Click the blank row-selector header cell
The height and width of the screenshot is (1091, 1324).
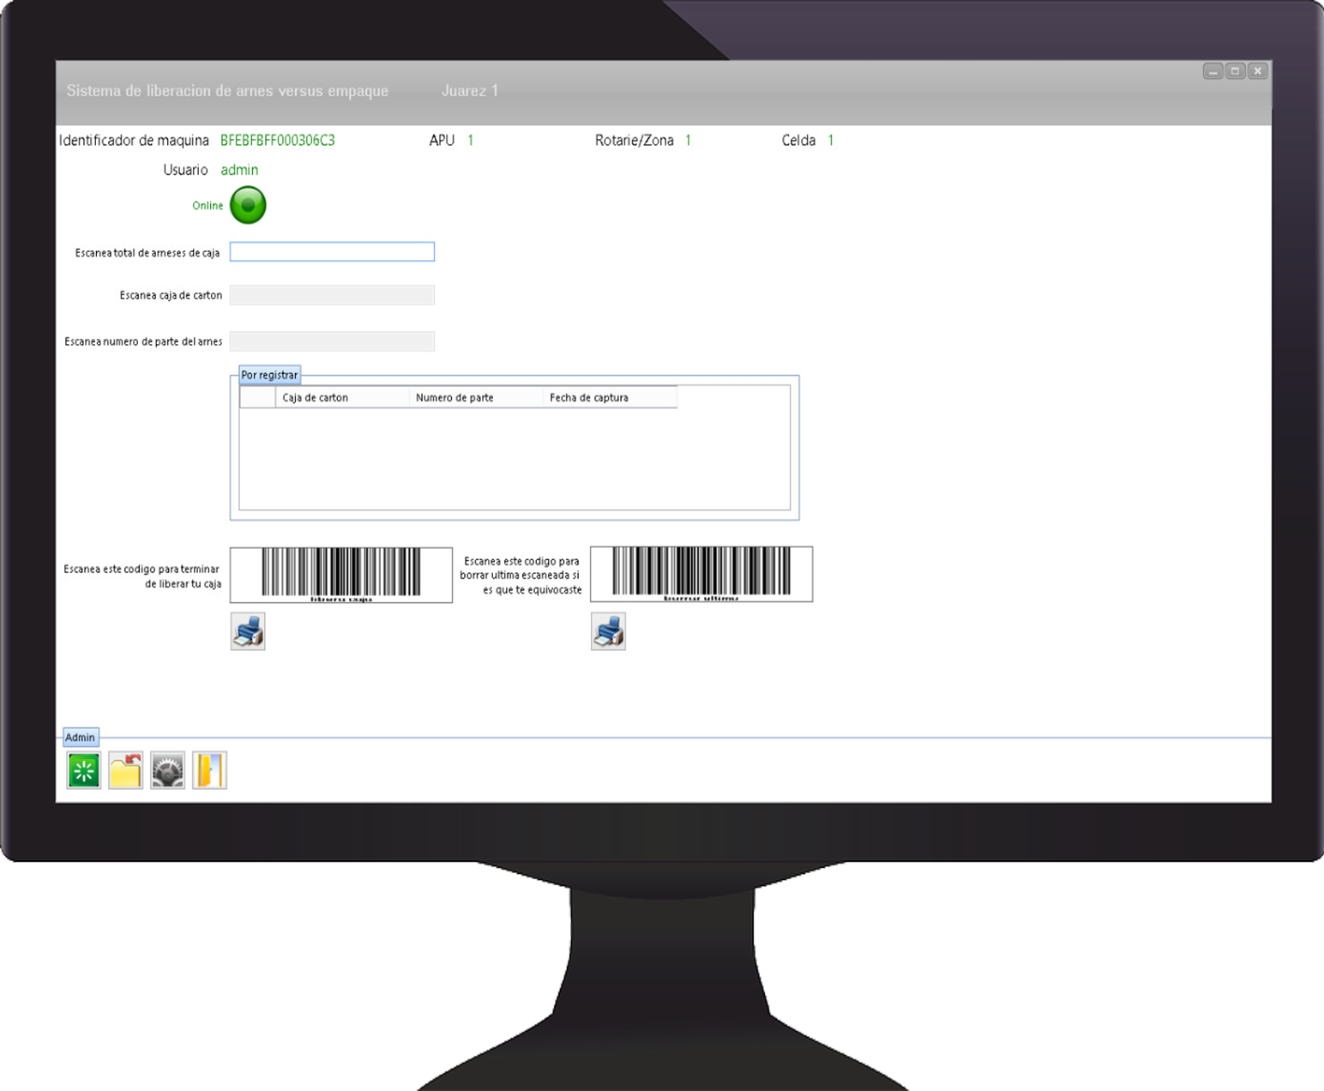pos(257,398)
